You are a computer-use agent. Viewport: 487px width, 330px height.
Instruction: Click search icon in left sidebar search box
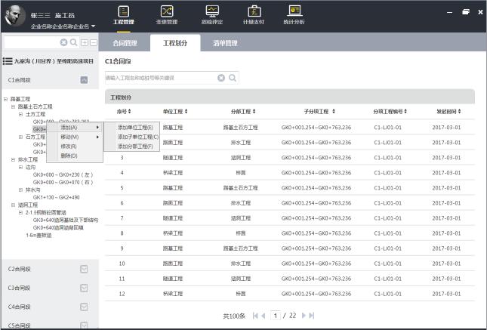click(73, 42)
